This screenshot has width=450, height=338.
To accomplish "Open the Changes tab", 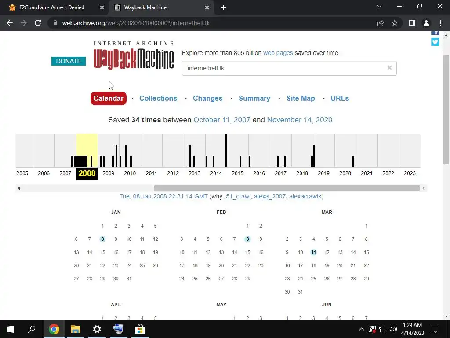I will 207,98.
